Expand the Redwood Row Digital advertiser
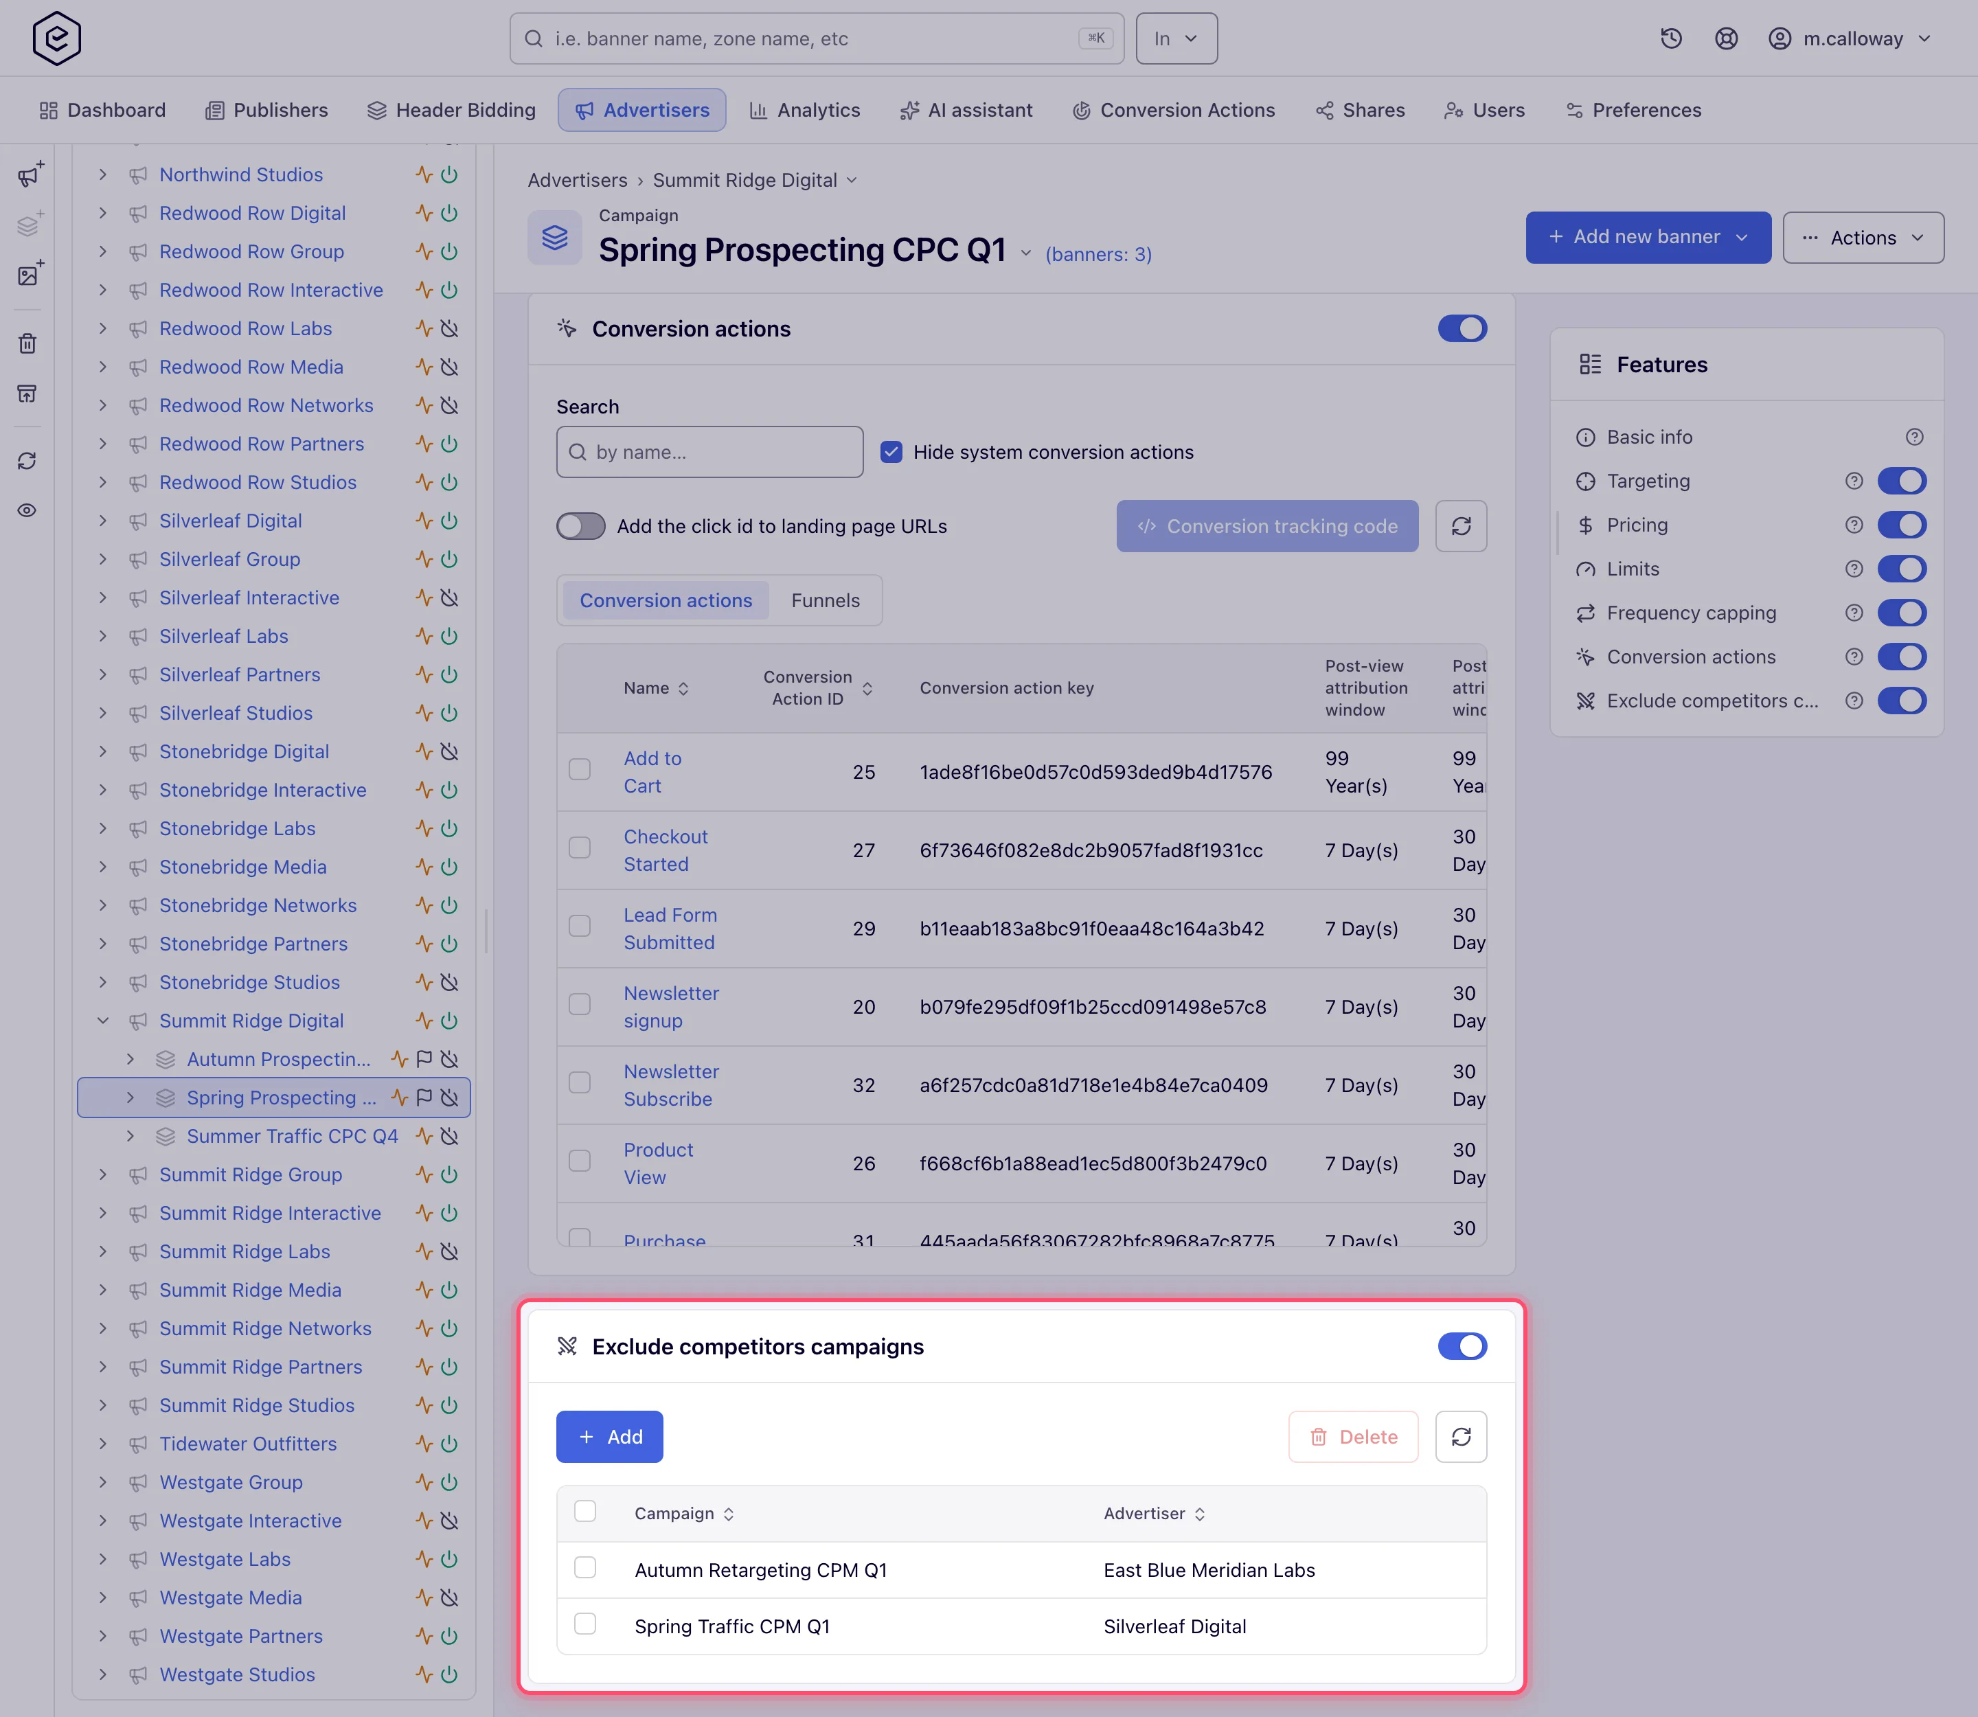The image size is (1978, 1717). click(x=104, y=213)
